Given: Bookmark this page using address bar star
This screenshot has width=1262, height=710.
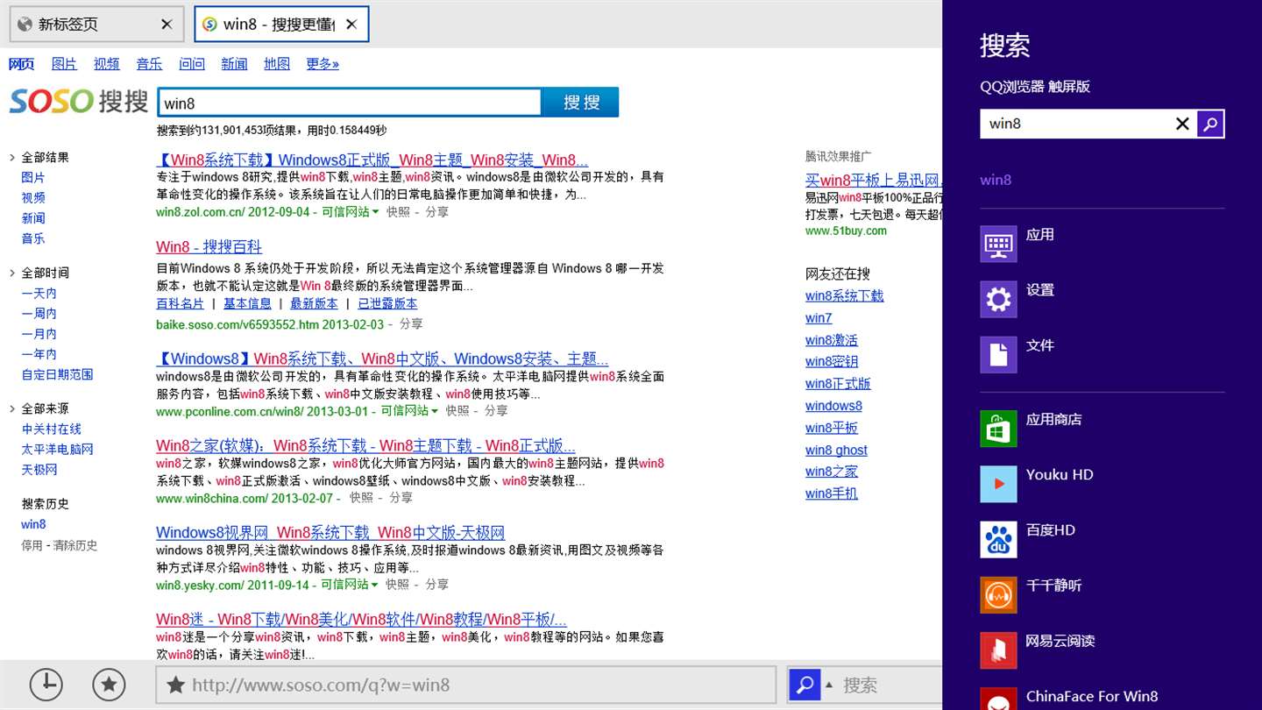Looking at the screenshot, I should (176, 685).
